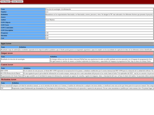This screenshot has height=115, width=154.
Task: Click the Output Arrow Name column header
Action: 25,57
